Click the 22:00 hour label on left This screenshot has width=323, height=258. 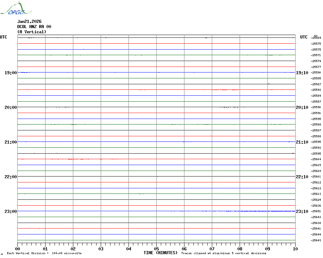10,177
